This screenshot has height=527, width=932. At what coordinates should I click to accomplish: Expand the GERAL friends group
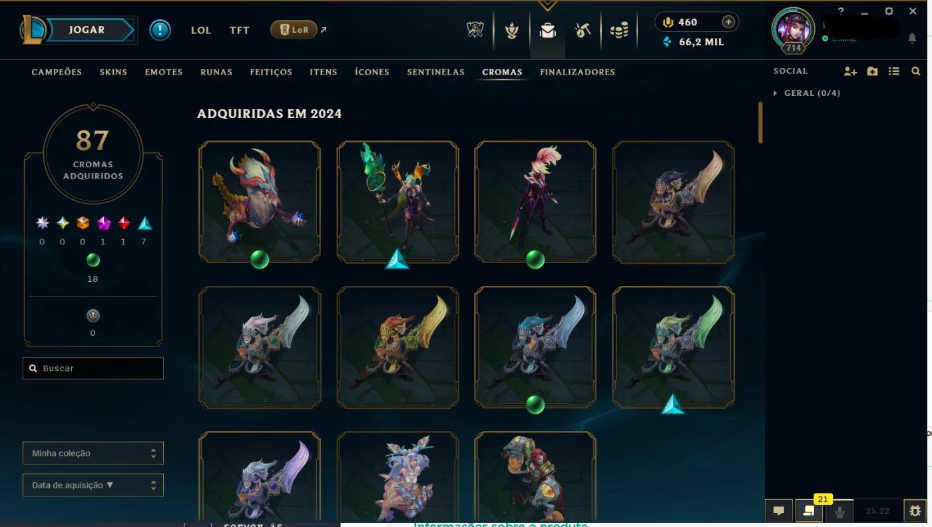coord(807,93)
